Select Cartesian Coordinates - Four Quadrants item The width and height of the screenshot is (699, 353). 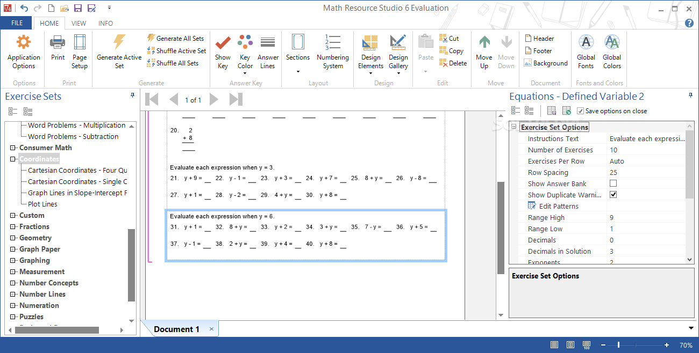pos(77,170)
